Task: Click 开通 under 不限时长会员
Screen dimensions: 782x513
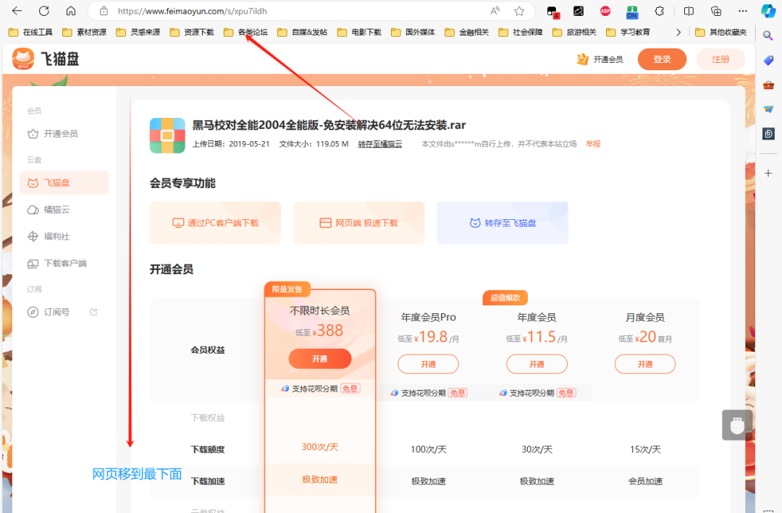Action: 320,359
